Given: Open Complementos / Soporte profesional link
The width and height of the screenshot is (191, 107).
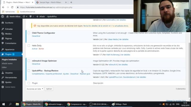Looking at the screenshot, I should [47, 74].
